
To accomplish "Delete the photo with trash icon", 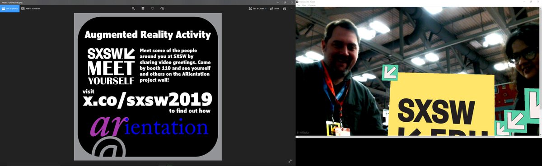I will 143,9.
